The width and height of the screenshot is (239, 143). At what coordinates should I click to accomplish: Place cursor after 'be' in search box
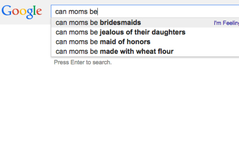[x=98, y=12]
